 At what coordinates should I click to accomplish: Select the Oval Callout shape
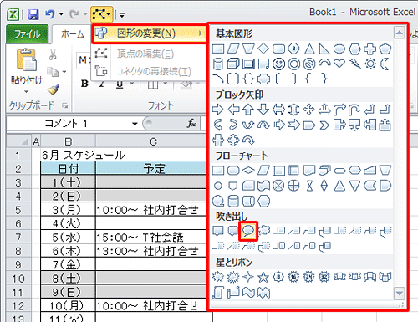[248, 231]
